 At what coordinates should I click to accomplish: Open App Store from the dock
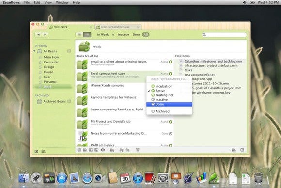tap(62, 178)
